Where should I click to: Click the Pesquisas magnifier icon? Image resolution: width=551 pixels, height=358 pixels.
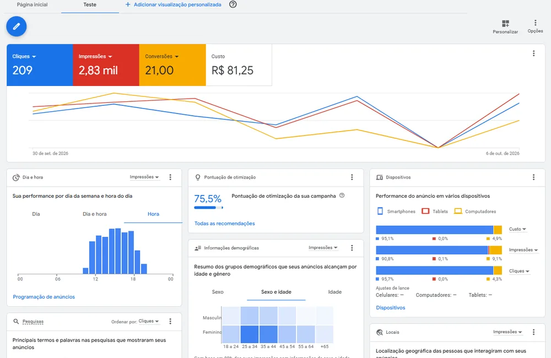point(16,322)
